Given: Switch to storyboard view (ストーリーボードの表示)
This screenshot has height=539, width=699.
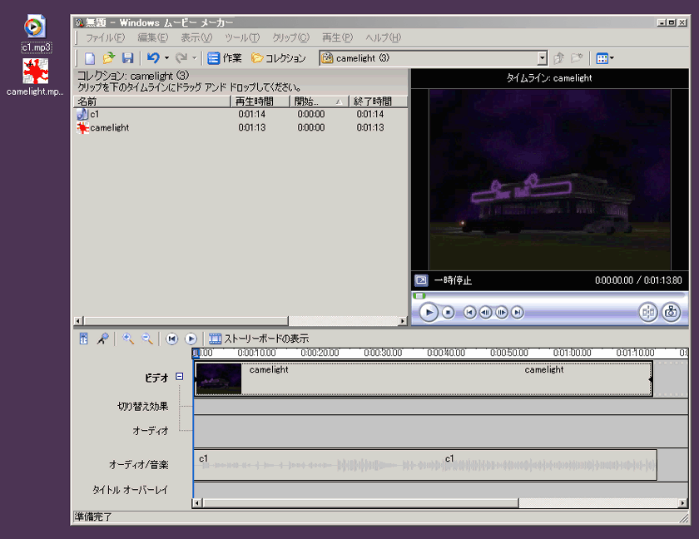Looking at the screenshot, I should 259,339.
